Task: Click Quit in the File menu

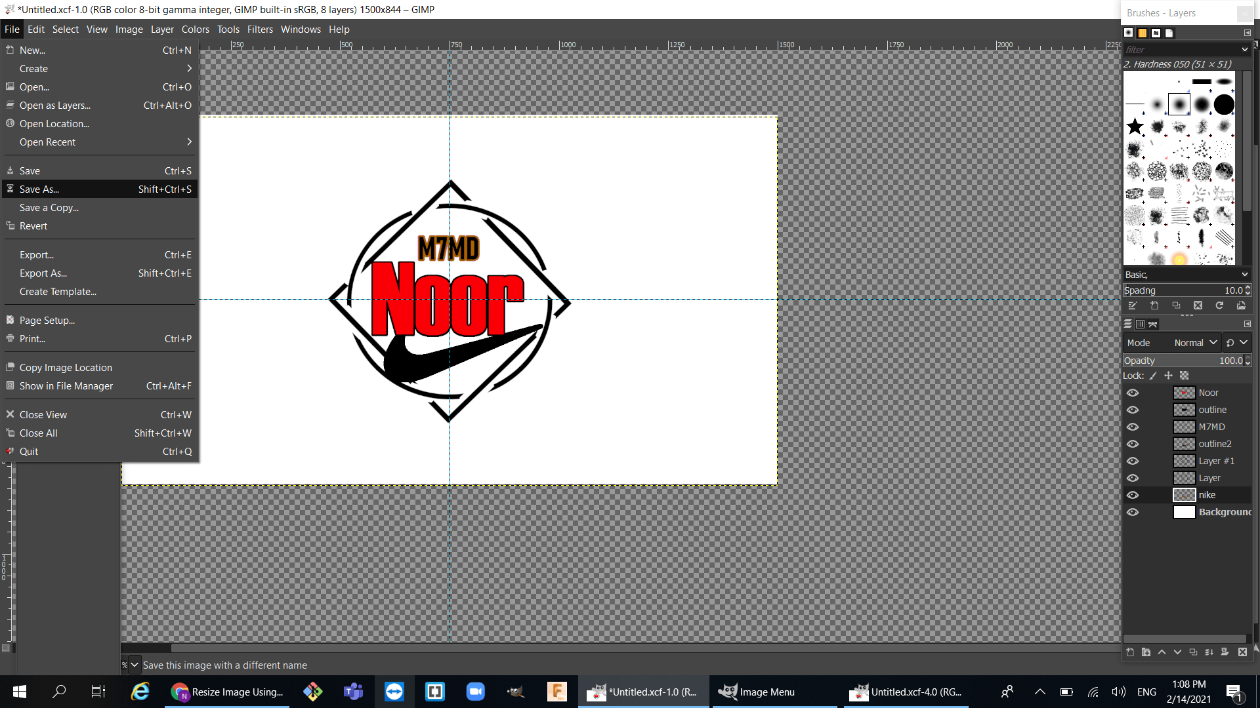Action: click(x=100, y=452)
